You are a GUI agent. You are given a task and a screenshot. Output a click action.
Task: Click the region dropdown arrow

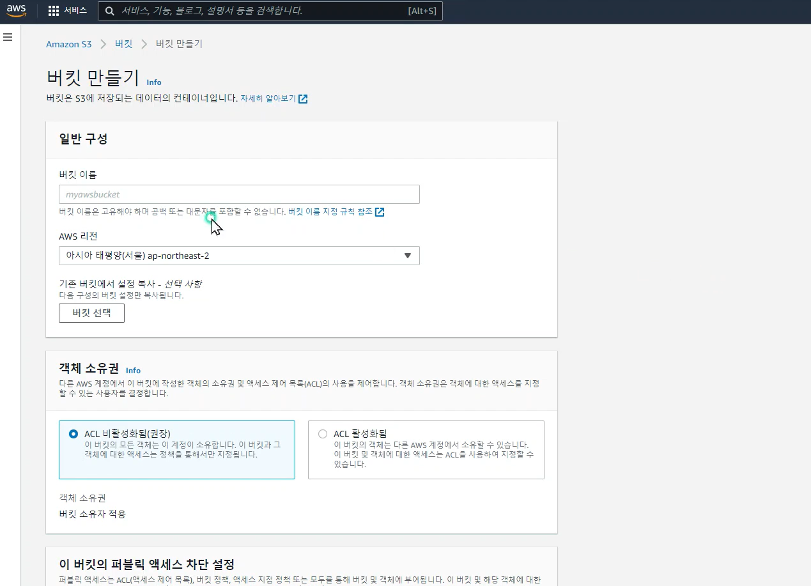click(408, 256)
